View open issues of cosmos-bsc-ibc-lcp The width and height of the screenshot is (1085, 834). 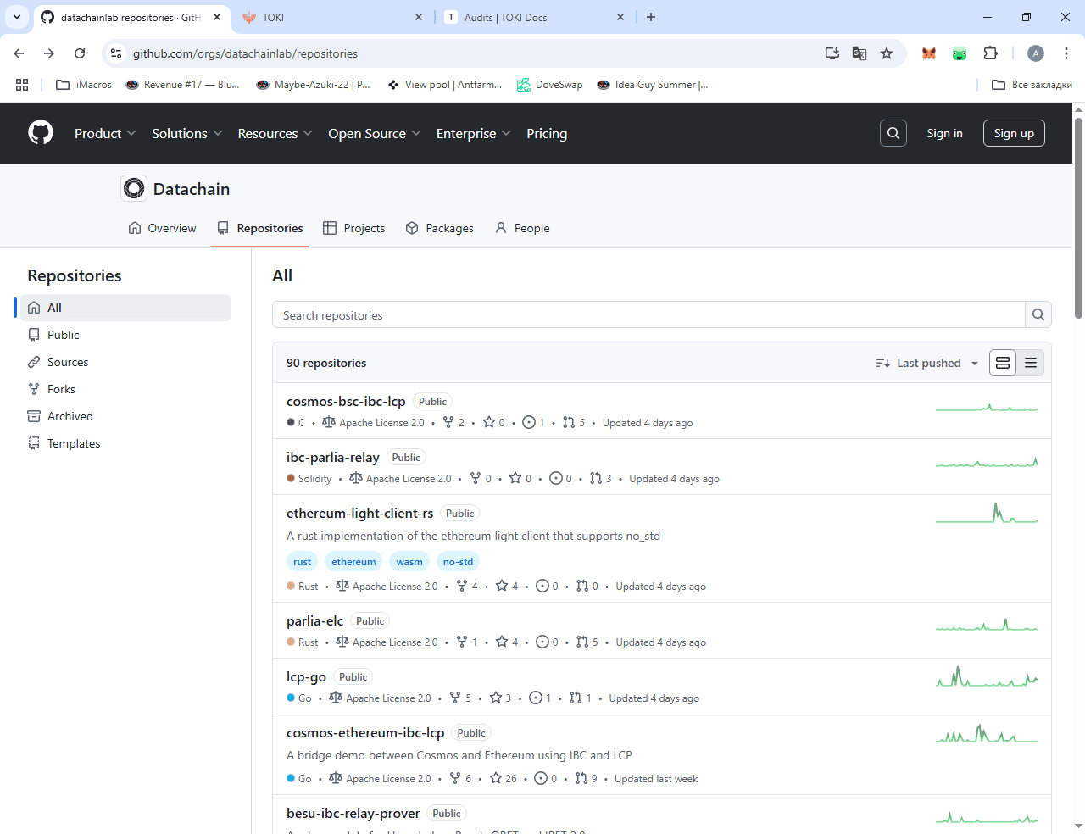pos(534,422)
